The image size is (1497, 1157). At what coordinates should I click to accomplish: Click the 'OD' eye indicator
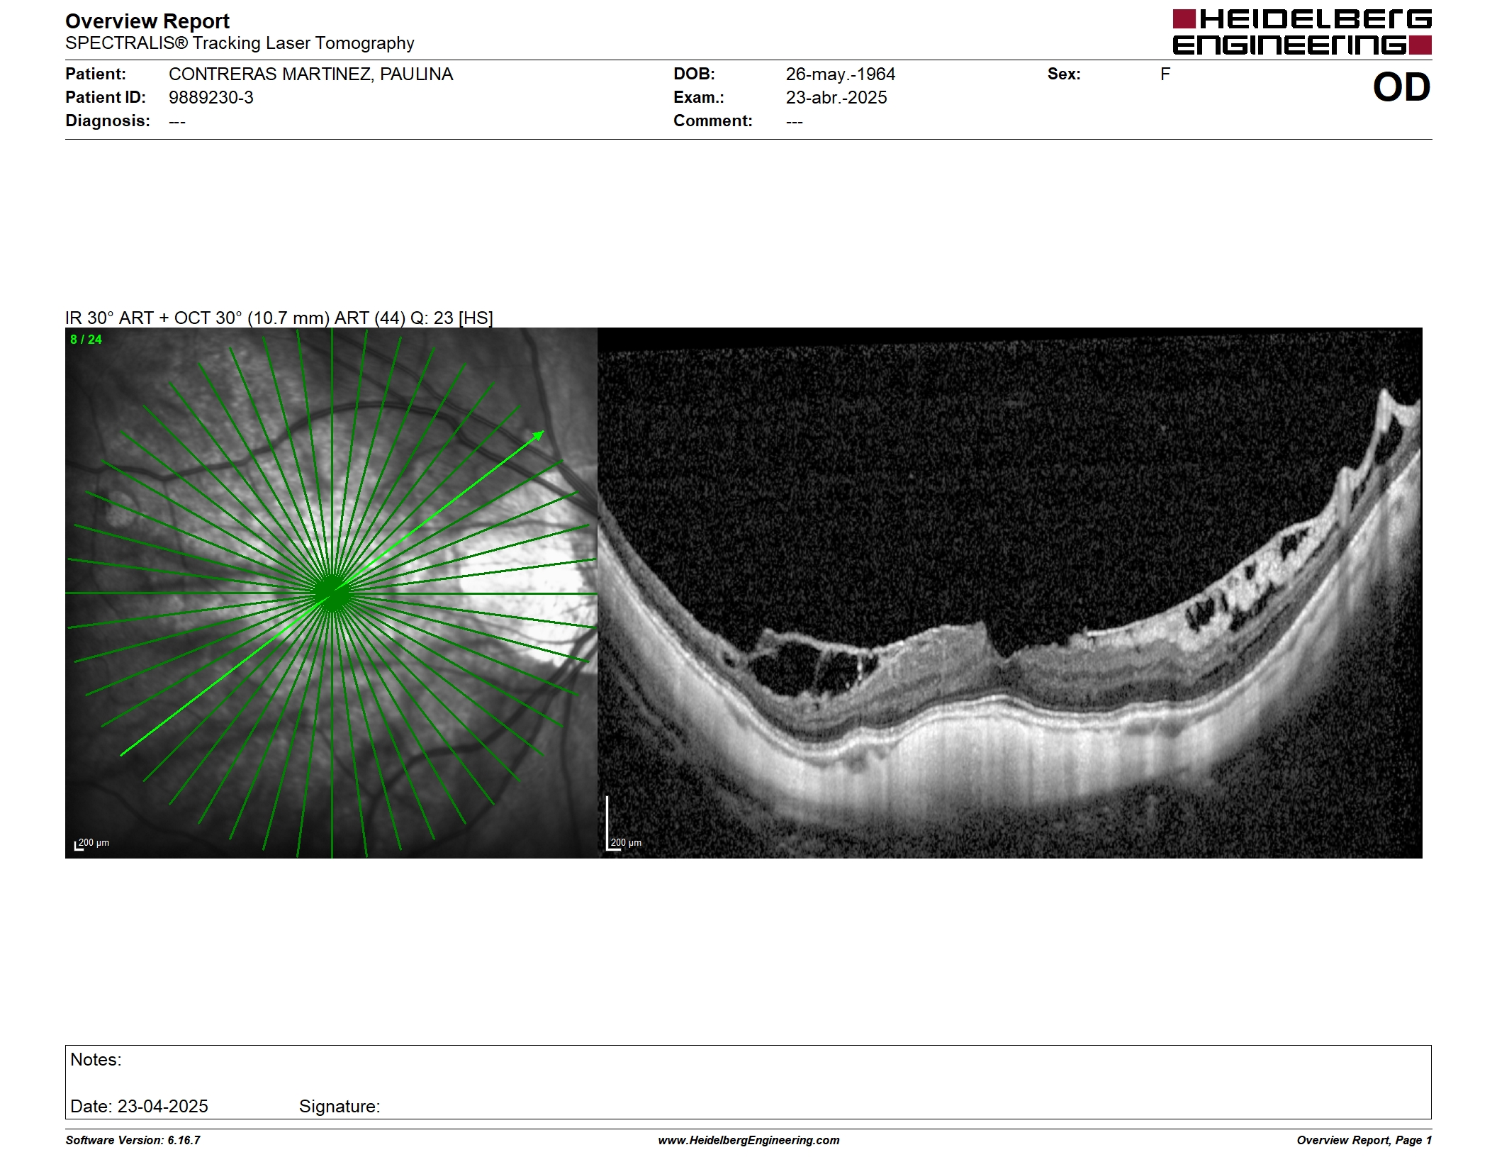point(1401,88)
